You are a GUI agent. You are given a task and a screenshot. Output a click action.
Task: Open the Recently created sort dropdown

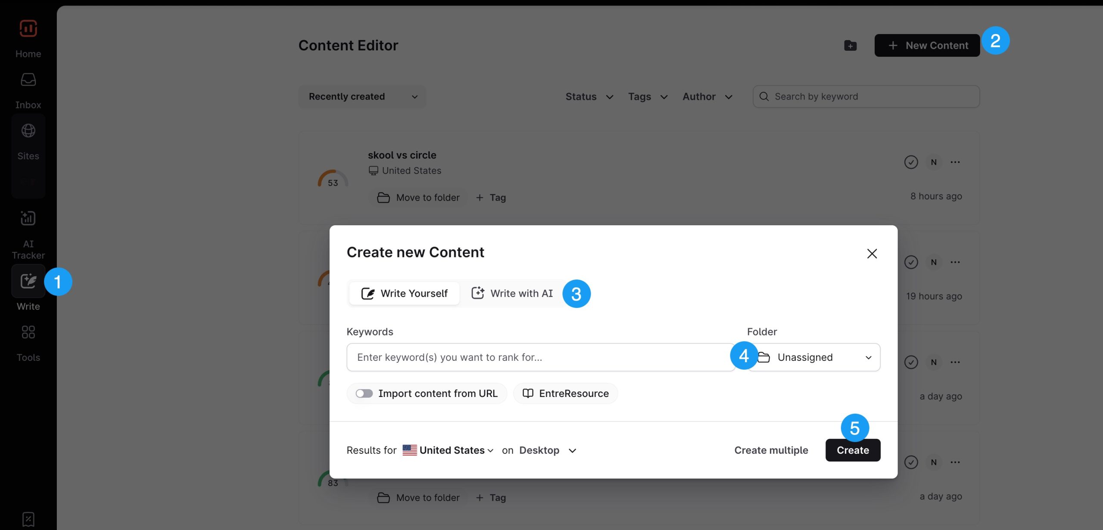click(362, 96)
